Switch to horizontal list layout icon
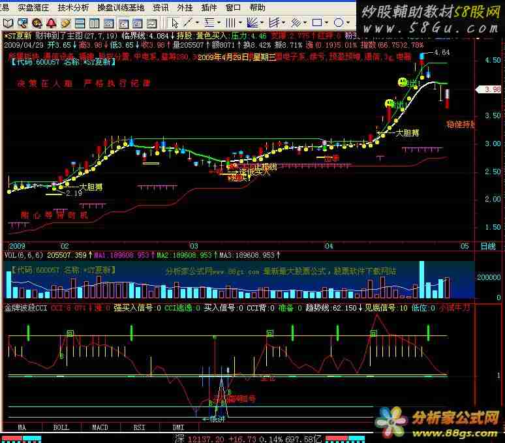 point(80,23)
